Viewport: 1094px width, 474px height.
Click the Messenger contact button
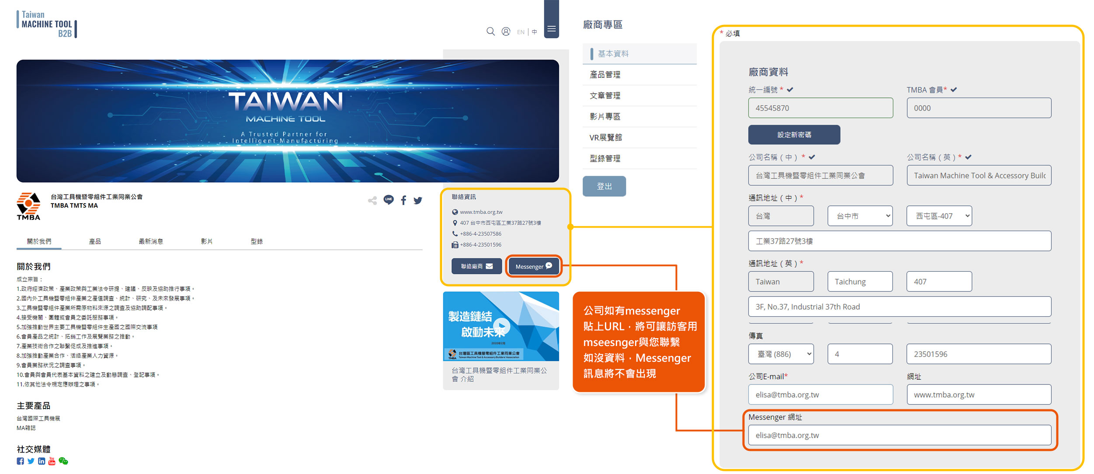(x=534, y=266)
